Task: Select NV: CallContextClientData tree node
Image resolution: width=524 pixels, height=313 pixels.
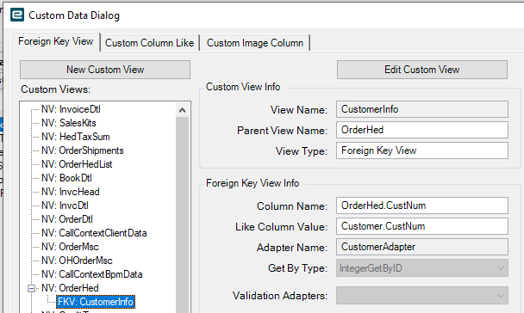Action: (x=94, y=233)
